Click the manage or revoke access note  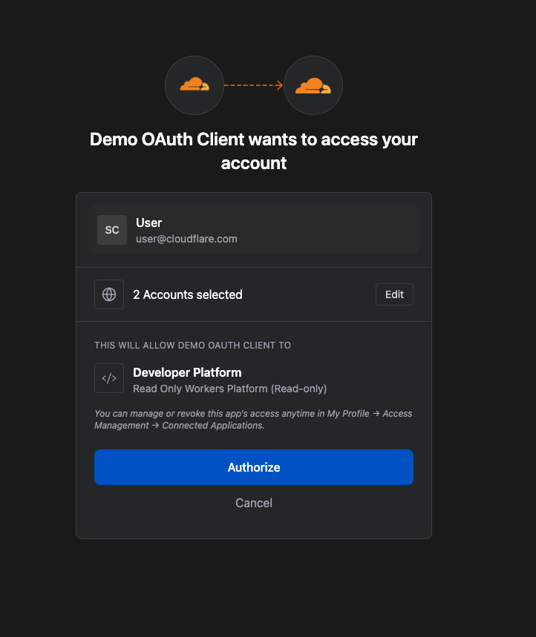click(x=253, y=420)
